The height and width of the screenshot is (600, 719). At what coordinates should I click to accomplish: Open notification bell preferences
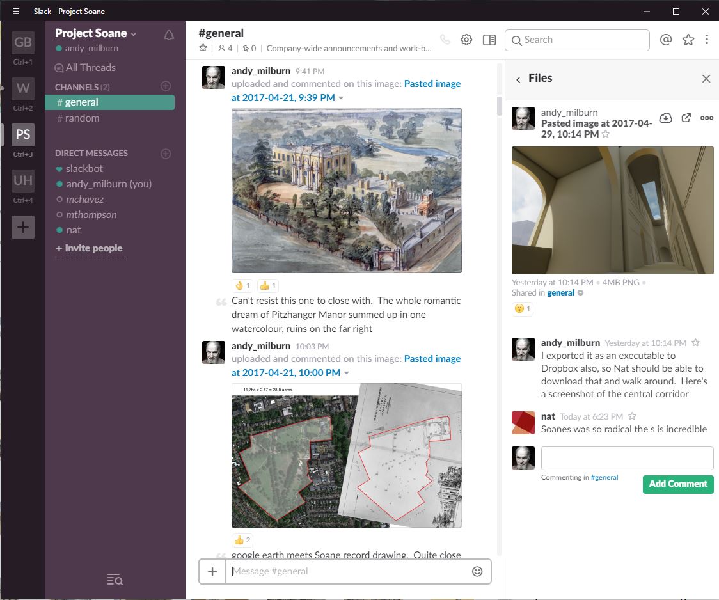click(x=169, y=35)
